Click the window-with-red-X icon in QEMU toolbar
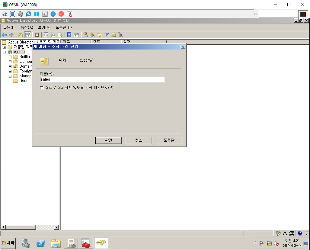Image resolution: width=310 pixels, height=250 pixels. click(x=69, y=14)
